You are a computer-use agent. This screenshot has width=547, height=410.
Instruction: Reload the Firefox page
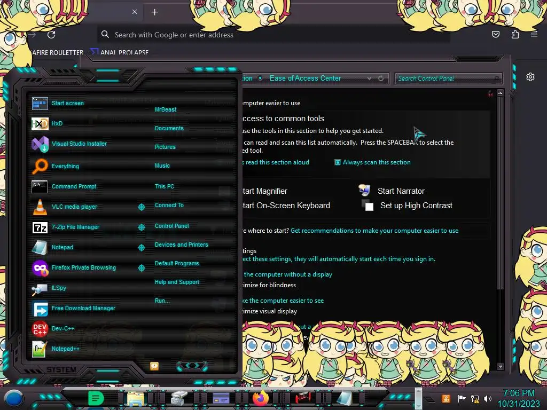click(51, 35)
